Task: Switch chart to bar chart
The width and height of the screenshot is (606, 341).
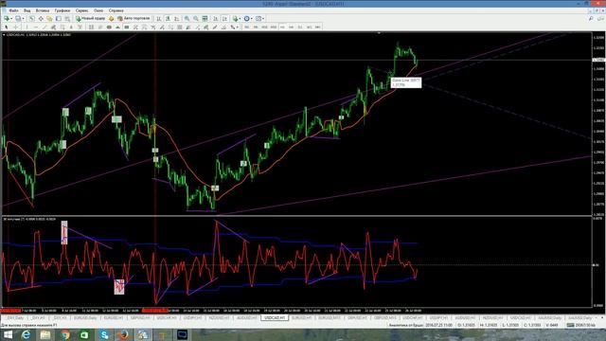Action: 158,18
